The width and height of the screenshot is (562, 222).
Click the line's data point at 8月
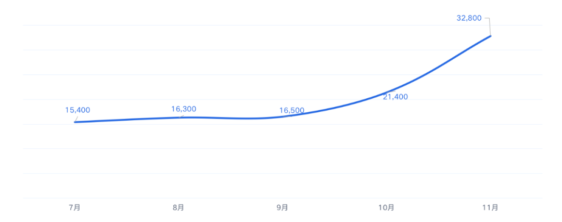178,117
